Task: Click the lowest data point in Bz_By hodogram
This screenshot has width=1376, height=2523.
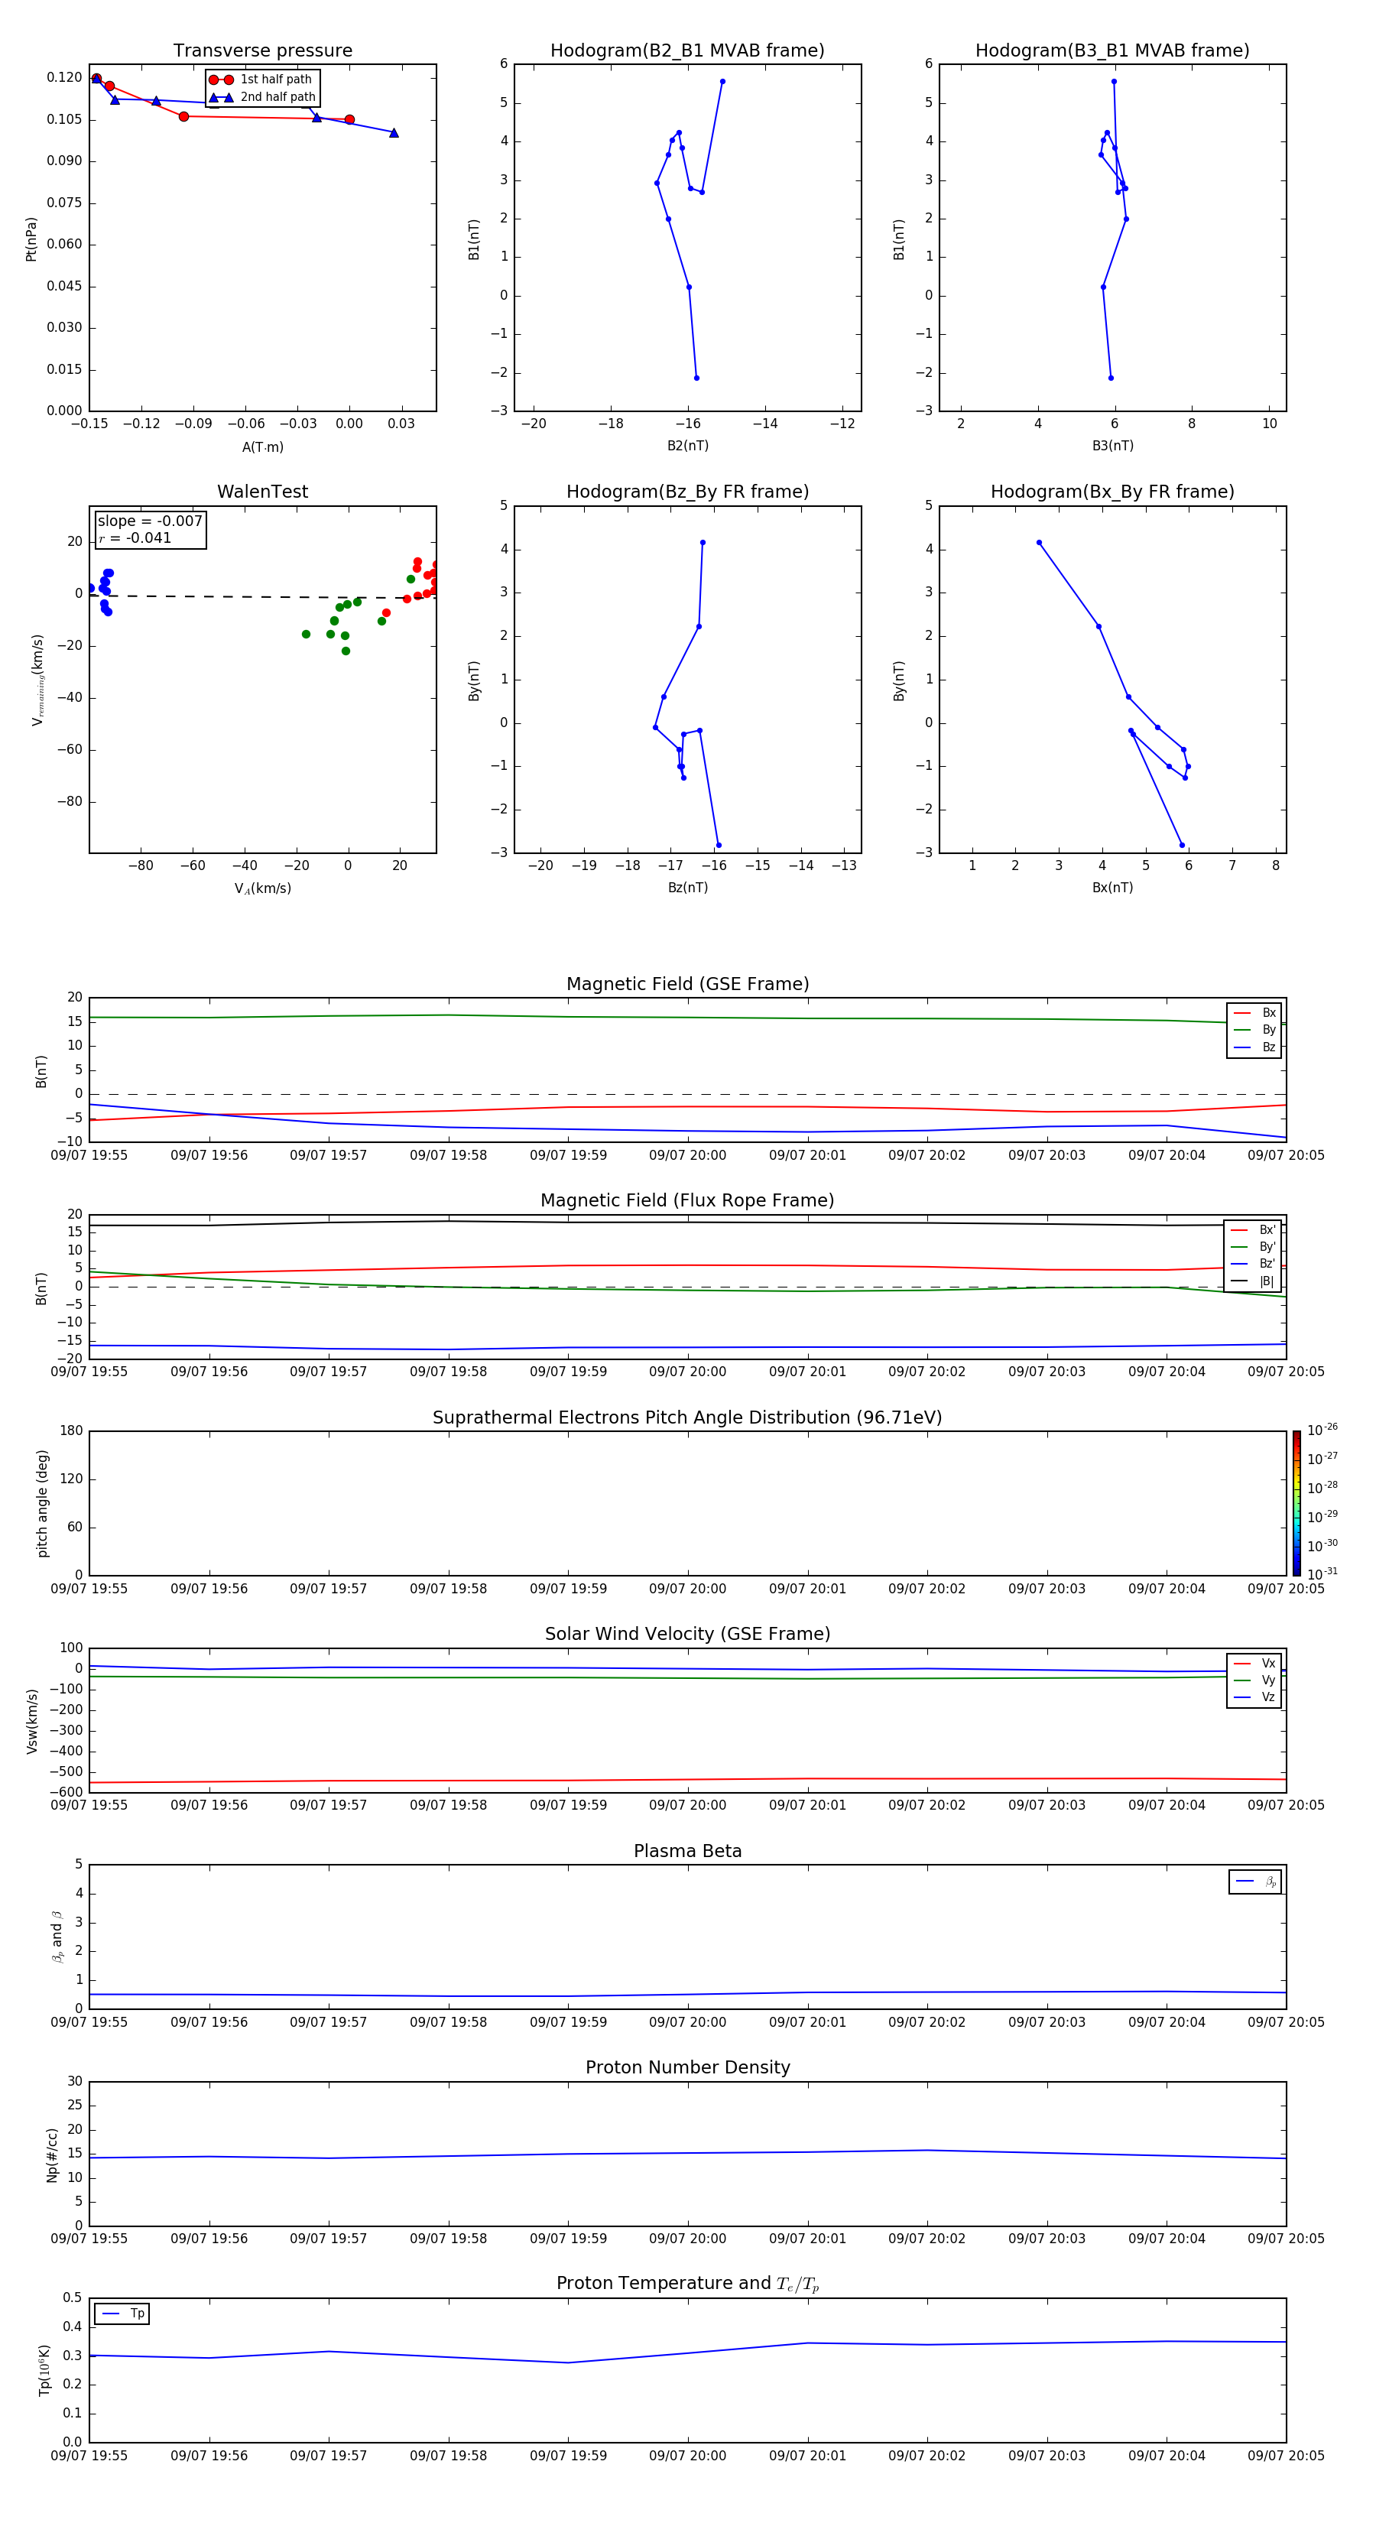Action: 719,846
